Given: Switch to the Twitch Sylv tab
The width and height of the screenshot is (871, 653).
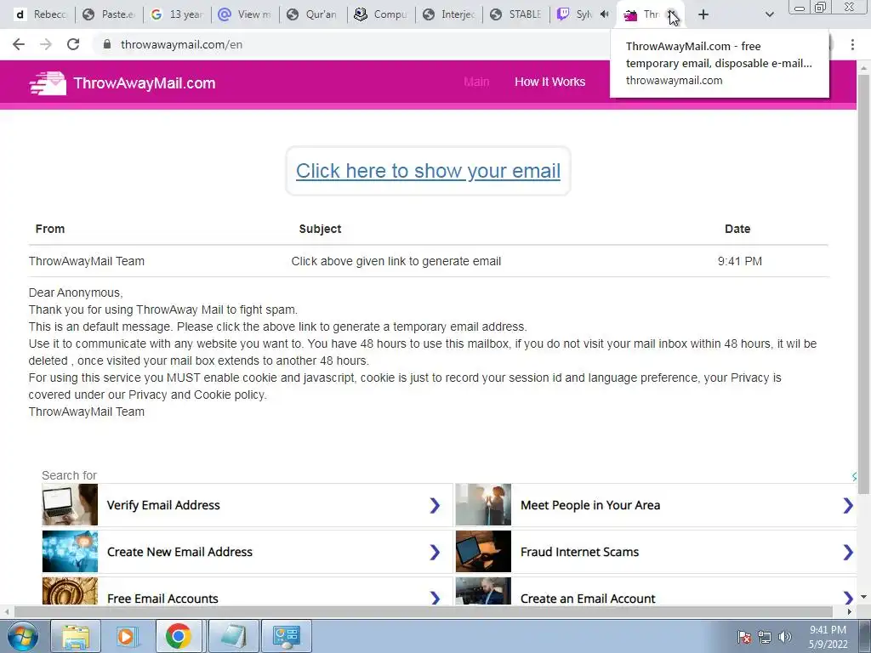Looking at the screenshot, I should click(575, 14).
